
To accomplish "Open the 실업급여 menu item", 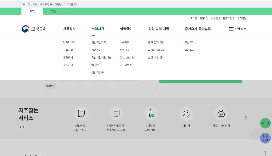I will click(x=126, y=29).
